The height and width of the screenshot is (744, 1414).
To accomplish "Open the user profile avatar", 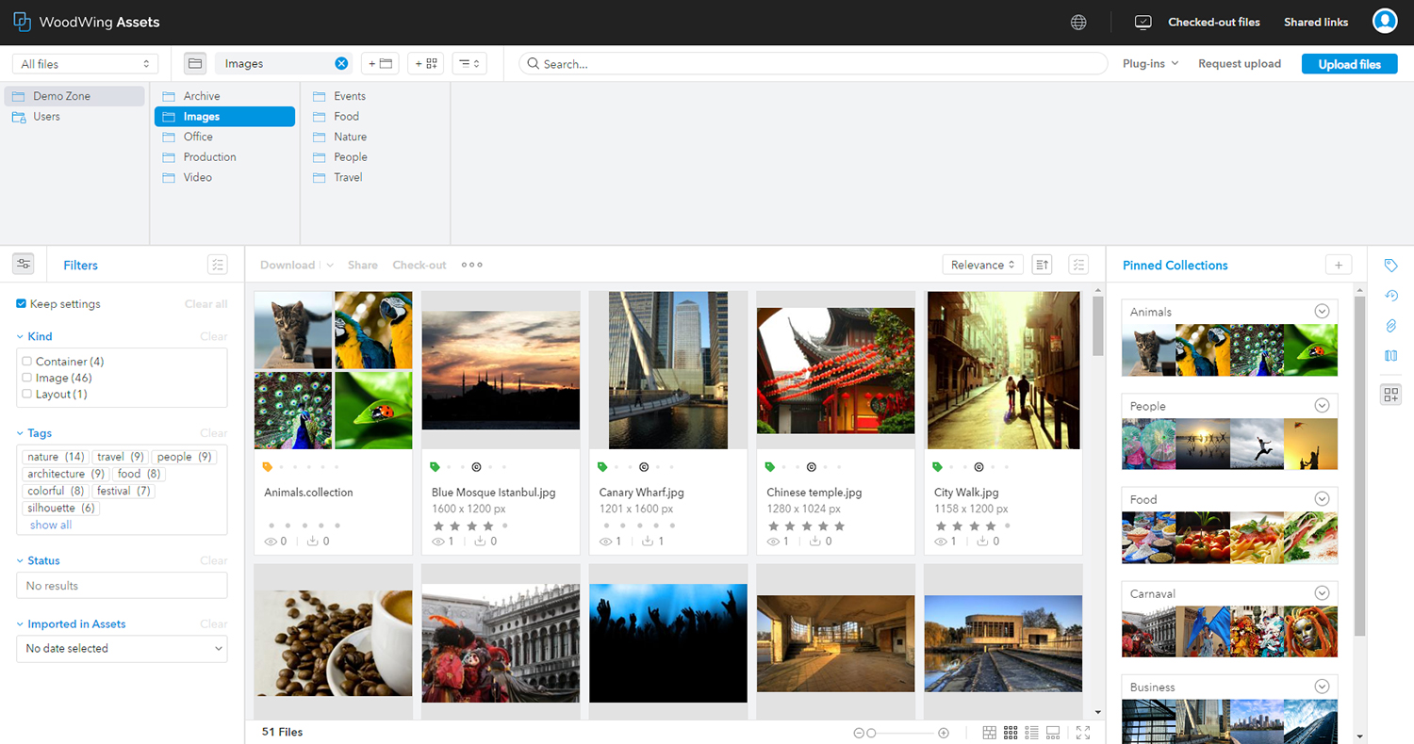I will 1385,21.
